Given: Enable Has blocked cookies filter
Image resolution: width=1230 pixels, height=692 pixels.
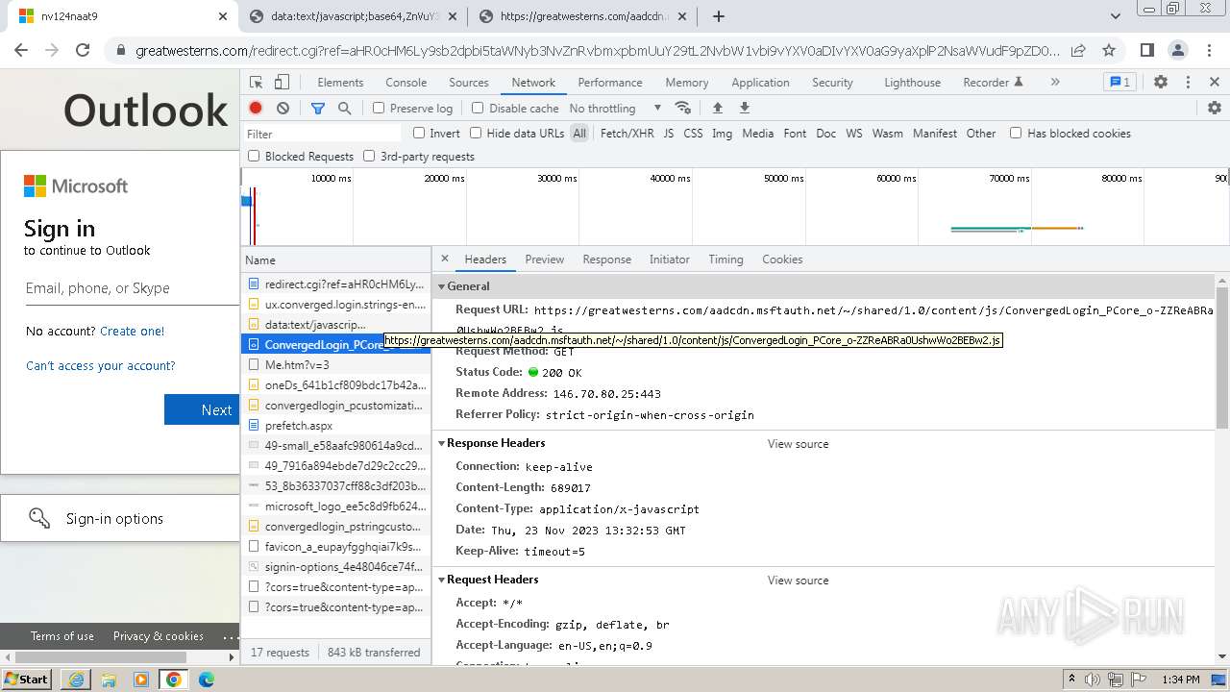Looking at the screenshot, I should click(x=1016, y=134).
